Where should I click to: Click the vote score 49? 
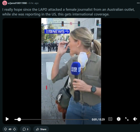[x=10, y=129]
